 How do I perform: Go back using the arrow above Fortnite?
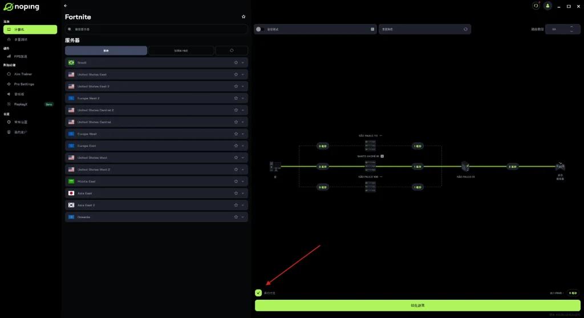pyautogui.click(x=66, y=6)
